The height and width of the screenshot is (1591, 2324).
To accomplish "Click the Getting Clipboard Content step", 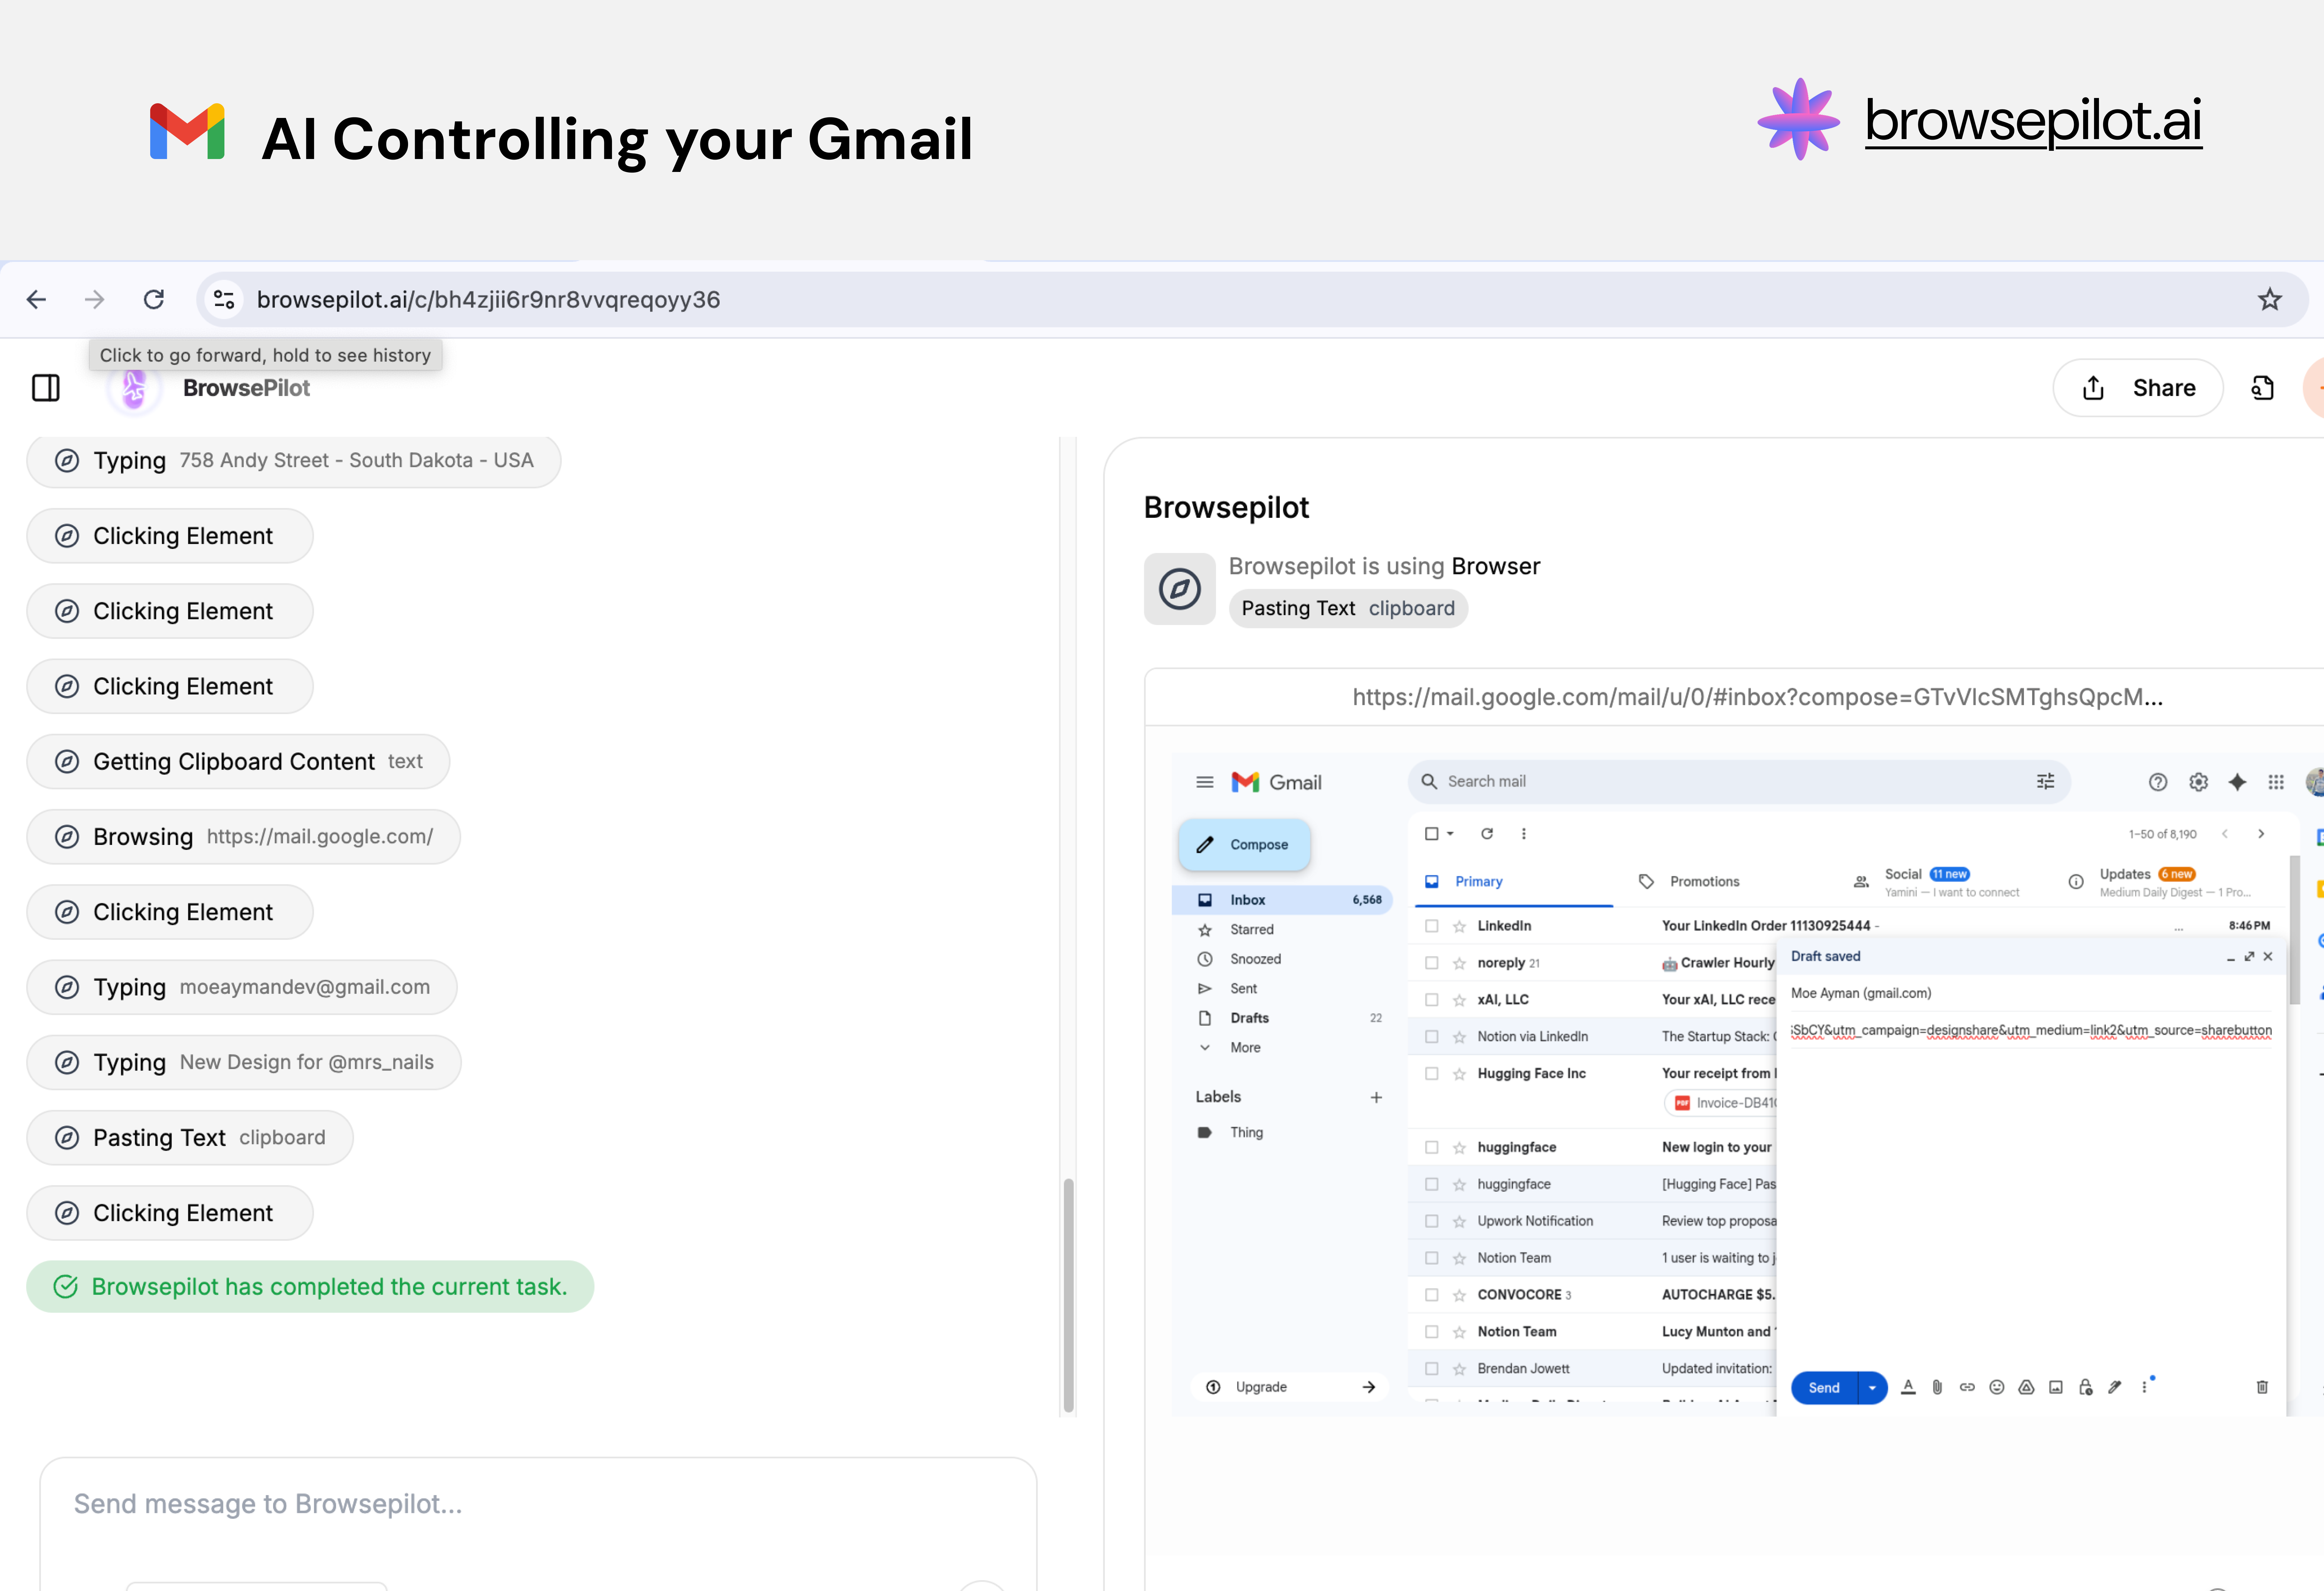I will [238, 762].
